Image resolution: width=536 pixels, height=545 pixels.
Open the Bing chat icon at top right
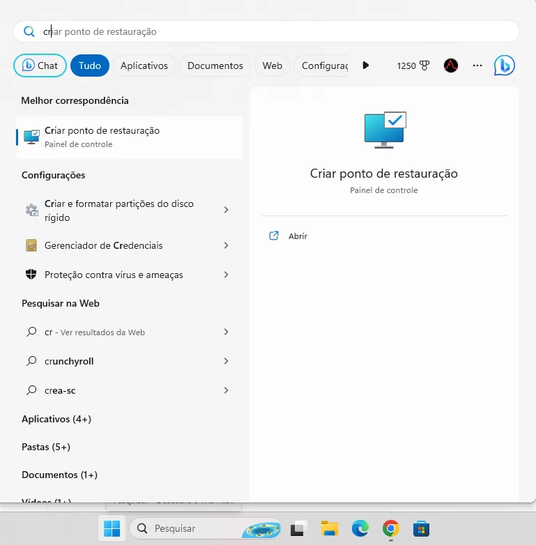tap(504, 66)
